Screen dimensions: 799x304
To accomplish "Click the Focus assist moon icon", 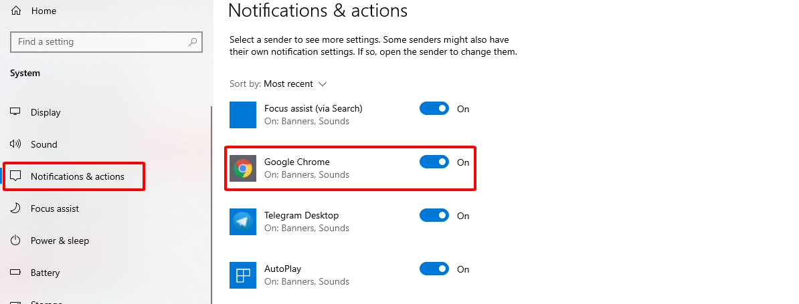I will [16, 208].
